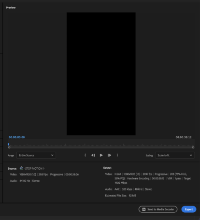Click the Set In Point bracket icon
This screenshot has width=200, height=220.
pyautogui.click(x=85, y=155)
